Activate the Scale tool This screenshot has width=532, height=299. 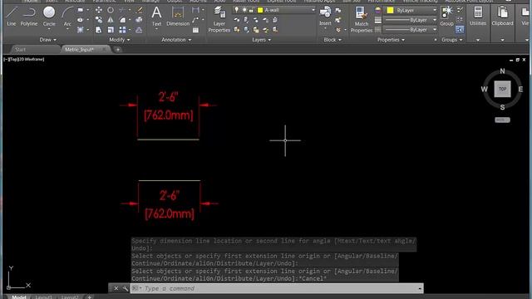click(x=111, y=30)
